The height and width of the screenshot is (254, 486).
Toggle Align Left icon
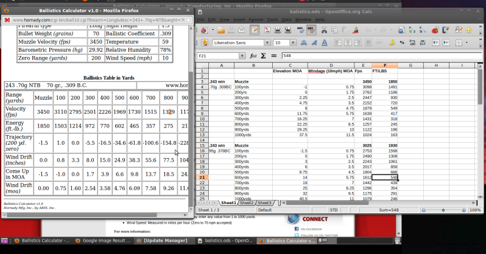(x=337, y=43)
